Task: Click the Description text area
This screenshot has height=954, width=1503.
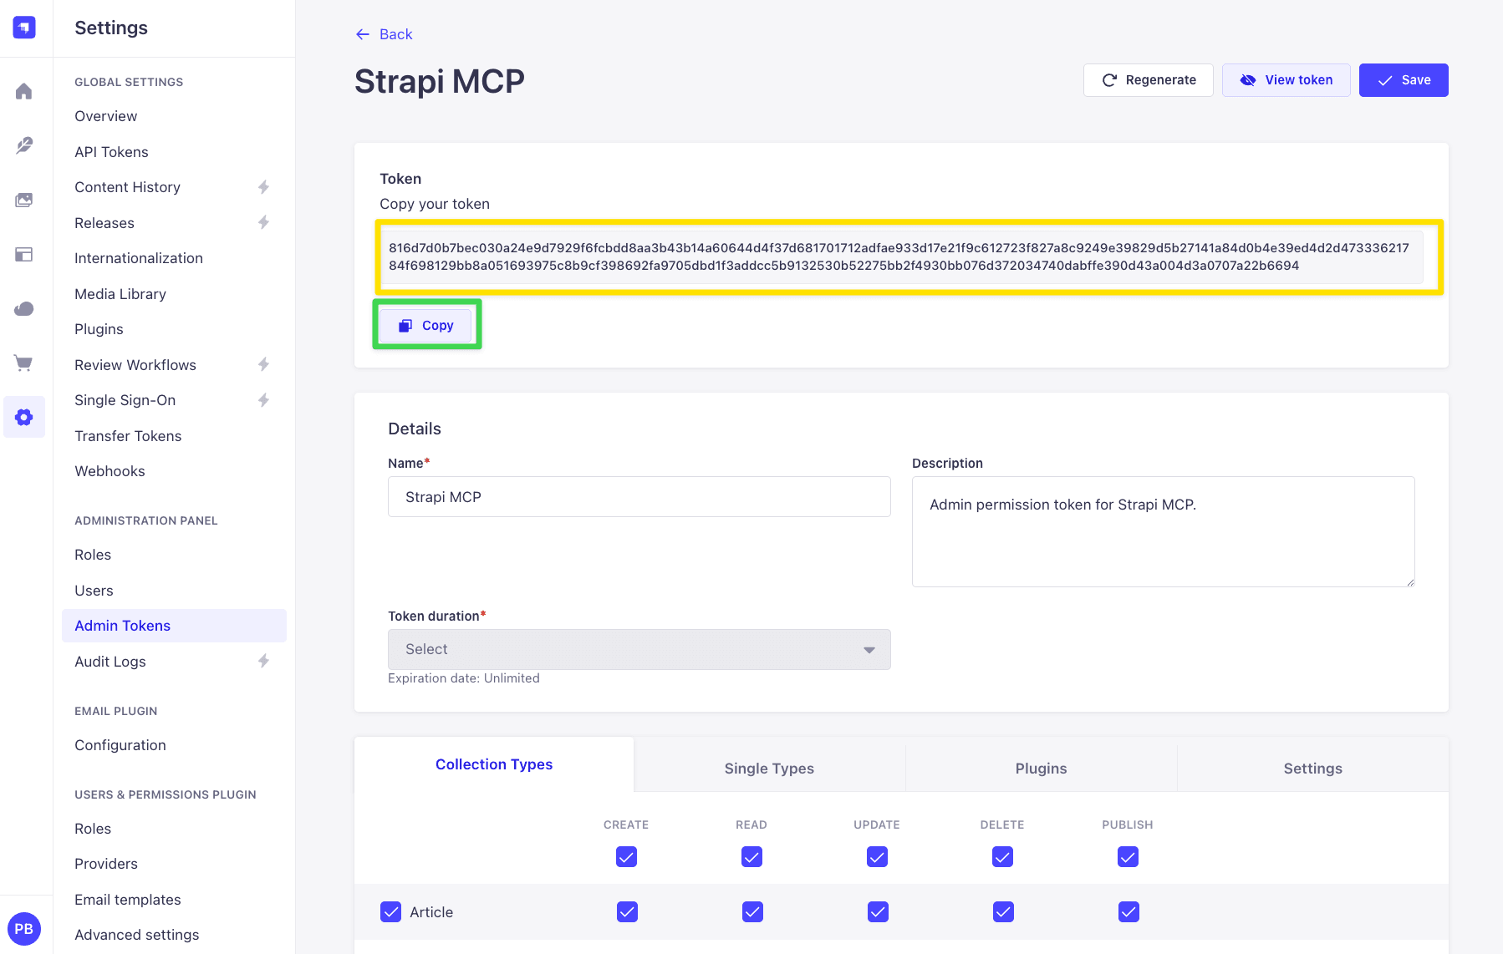Action: [1164, 532]
